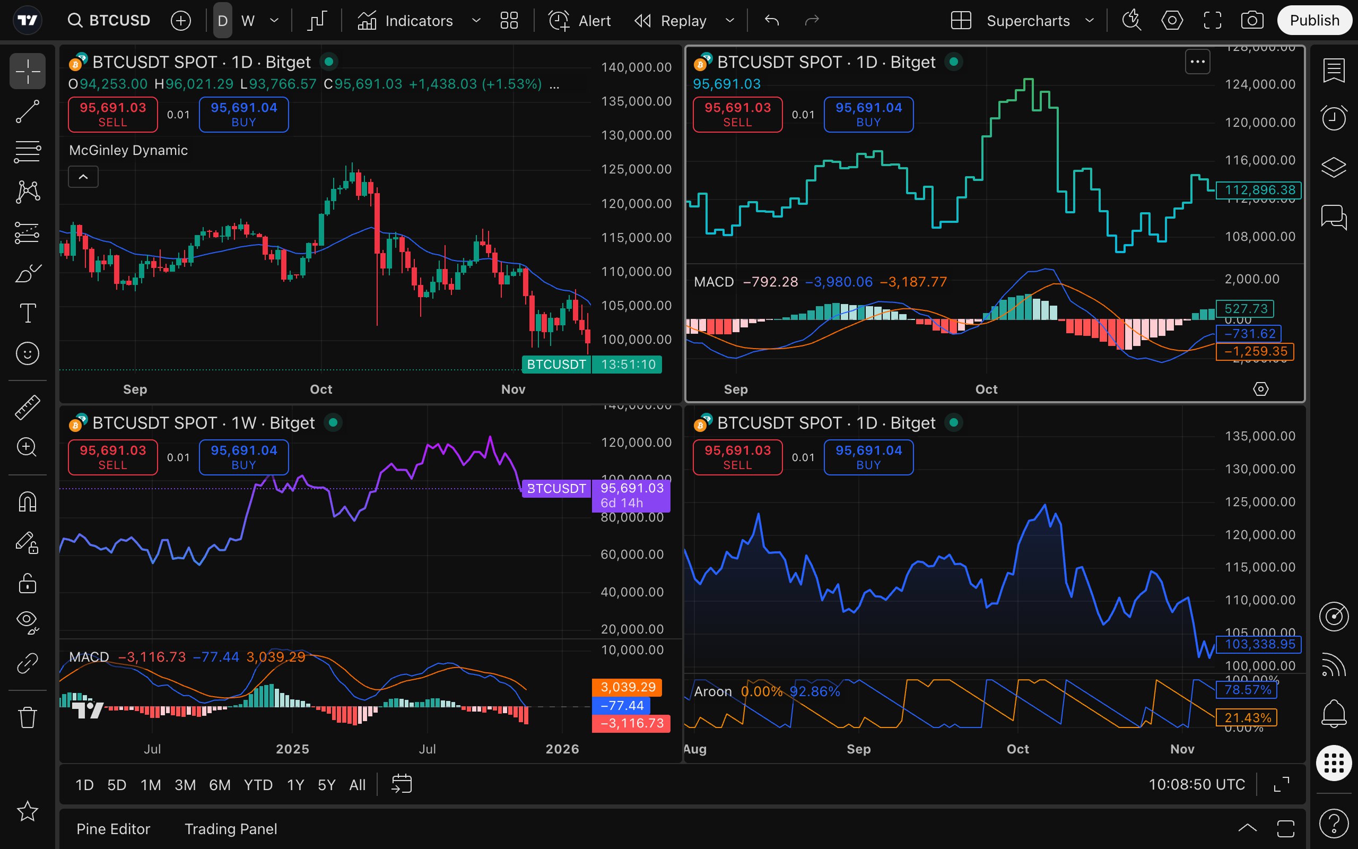Image resolution: width=1358 pixels, height=849 pixels.
Task: Open BTCUSD symbol search field
Action: [110, 21]
